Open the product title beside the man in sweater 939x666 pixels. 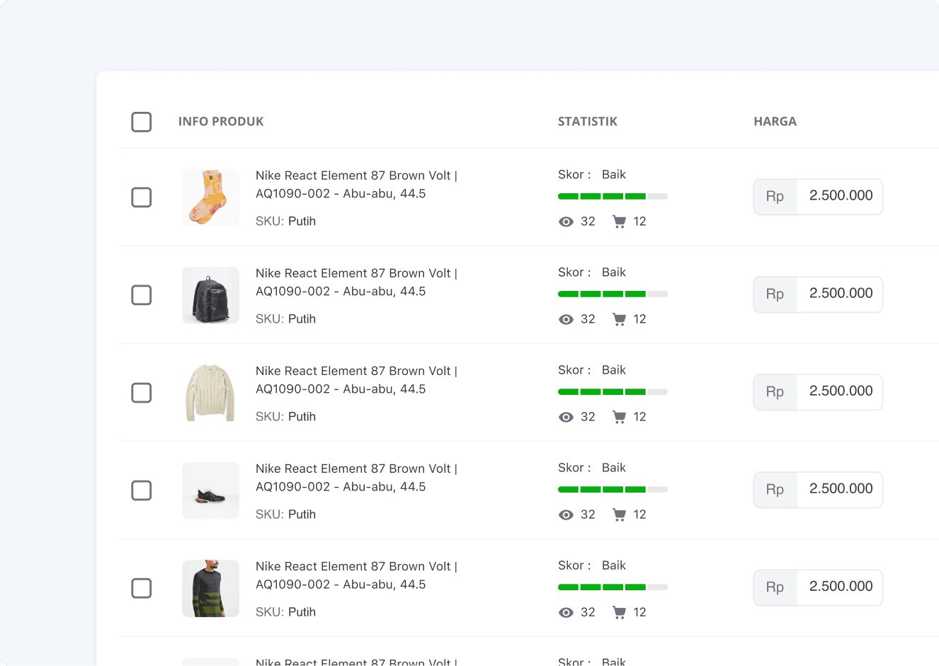pos(356,575)
